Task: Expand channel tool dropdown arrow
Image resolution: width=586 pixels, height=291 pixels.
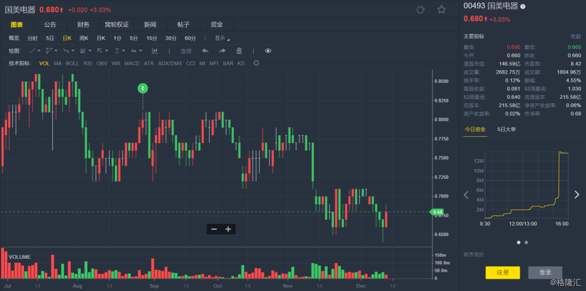Action: tap(56, 51)
